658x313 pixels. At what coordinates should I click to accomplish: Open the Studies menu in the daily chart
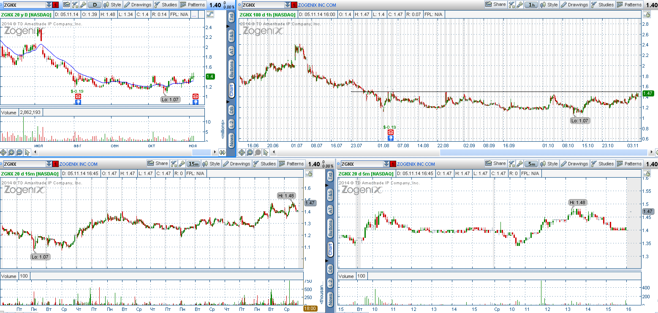[166, 5]
